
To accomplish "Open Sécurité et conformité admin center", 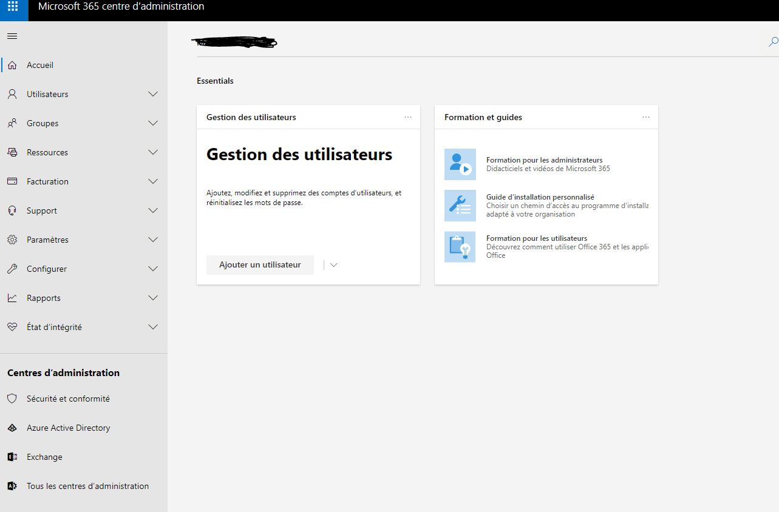I will [68, 399].
